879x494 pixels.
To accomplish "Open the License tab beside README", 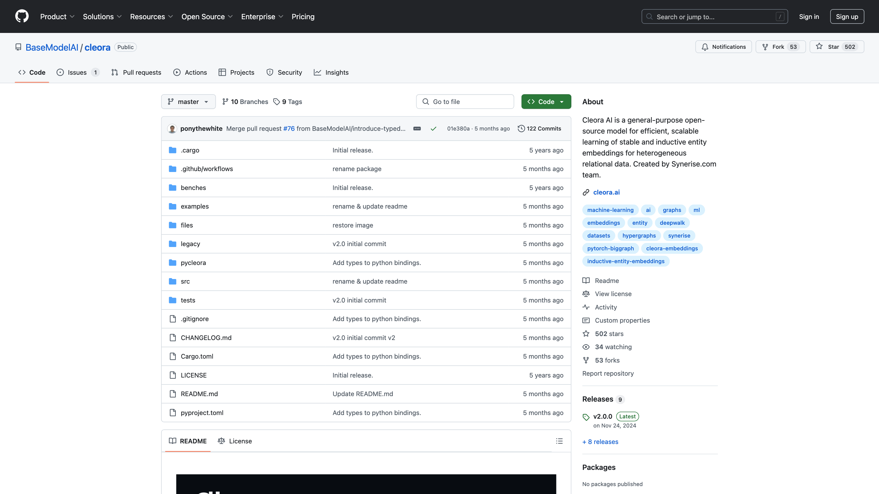I will pyautogui.click(x=235, y=441).
